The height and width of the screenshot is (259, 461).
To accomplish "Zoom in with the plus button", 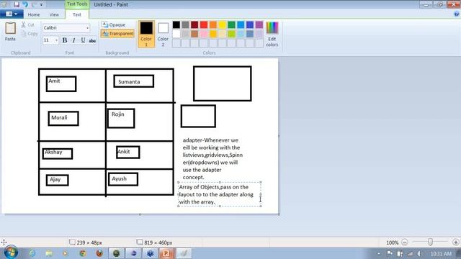I will click(456, 242).
